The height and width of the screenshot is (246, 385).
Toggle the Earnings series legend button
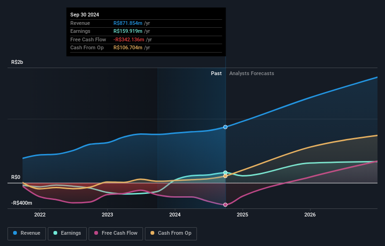[67, 233]
